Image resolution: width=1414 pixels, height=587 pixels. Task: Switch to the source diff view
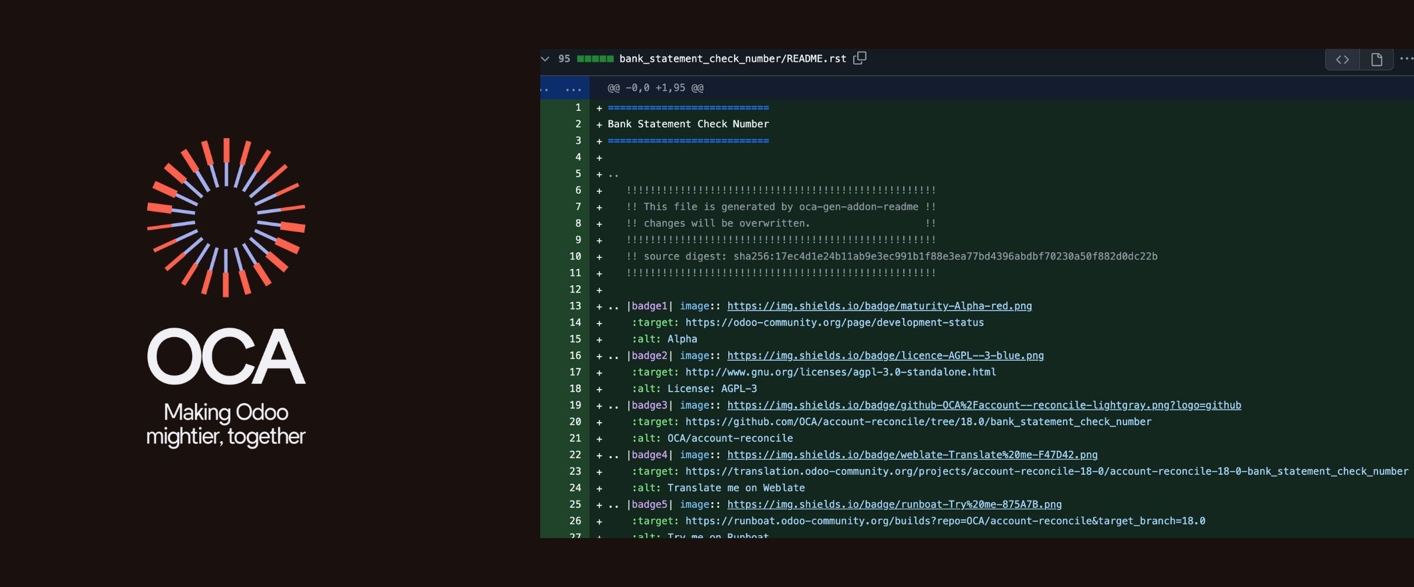(1342, 60)
